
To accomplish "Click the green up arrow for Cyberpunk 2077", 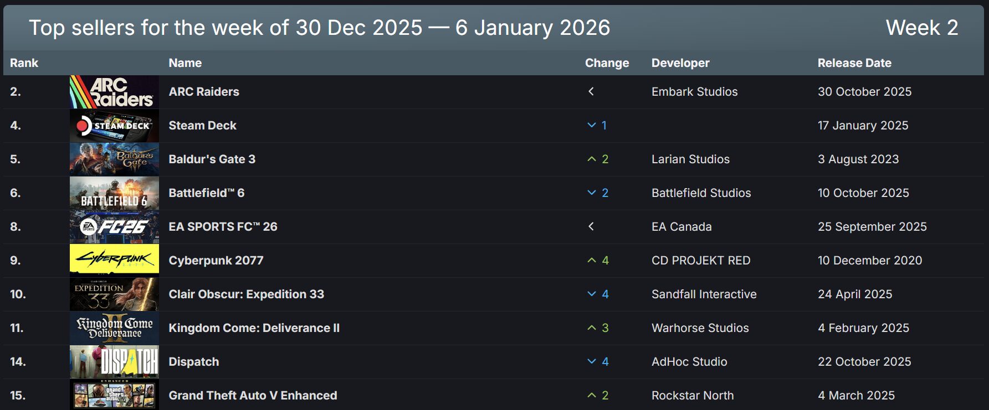I will pos(592,261).
